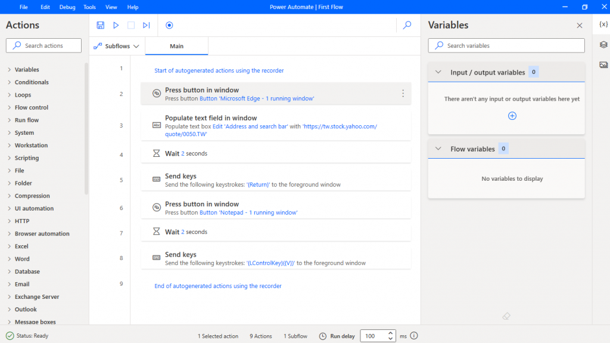Collapse Input / output variables section
The image size is (610, 343).
[438, 72]
